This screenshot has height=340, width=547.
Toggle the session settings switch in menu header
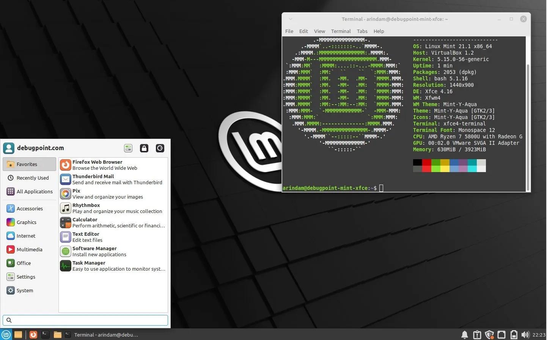point(128,148)
